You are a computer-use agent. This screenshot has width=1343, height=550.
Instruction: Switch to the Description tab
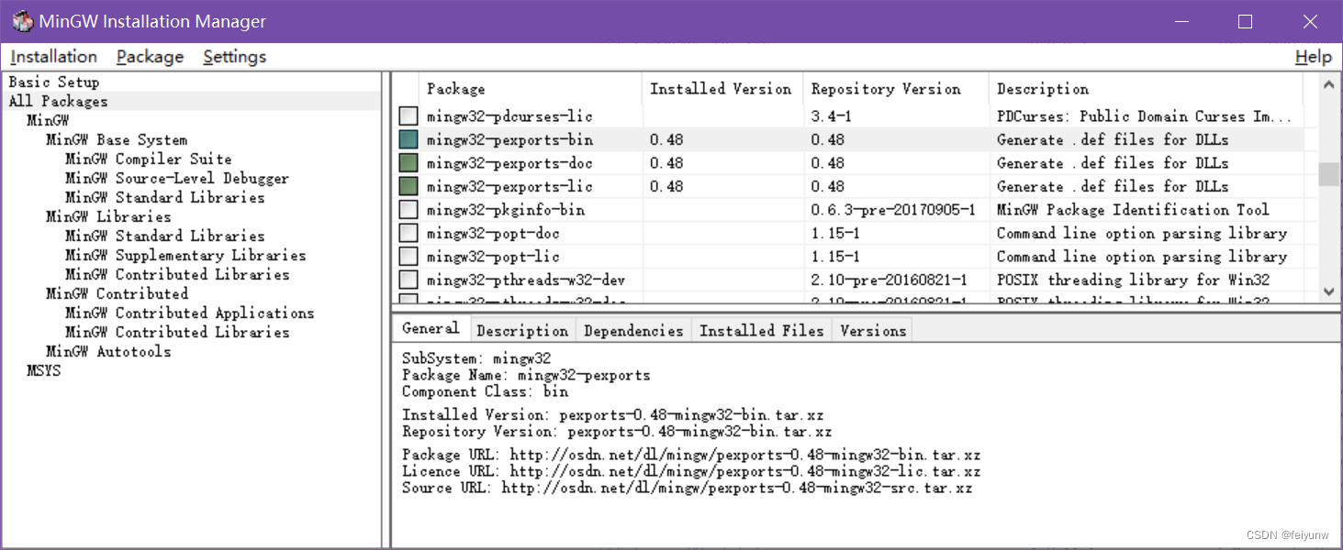[x=522, y=330]
